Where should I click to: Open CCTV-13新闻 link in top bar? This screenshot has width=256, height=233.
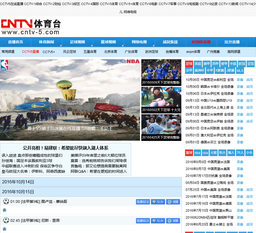[229, 4]
